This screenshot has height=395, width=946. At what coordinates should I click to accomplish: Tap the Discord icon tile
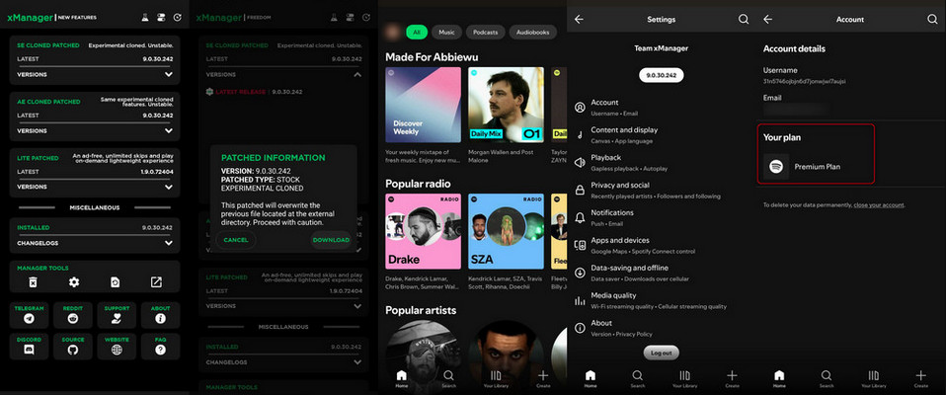click(x=27, y=345)
